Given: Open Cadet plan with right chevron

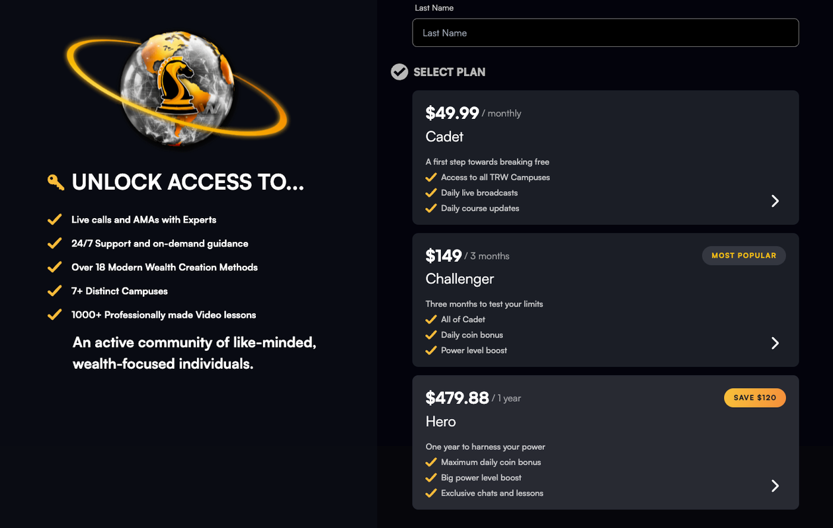Looking at the screenshot, I should [775, 201].
